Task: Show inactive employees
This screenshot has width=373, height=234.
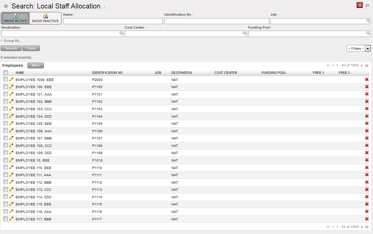Action: pyautogui.click(x=45, y=18)
